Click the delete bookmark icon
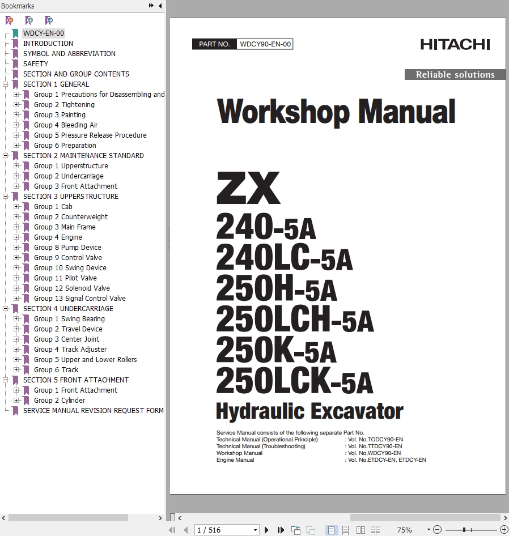This screenshot has height=536, width=509. pos(9,20)
